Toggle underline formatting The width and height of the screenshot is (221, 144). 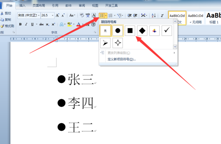tap(32, 24)
